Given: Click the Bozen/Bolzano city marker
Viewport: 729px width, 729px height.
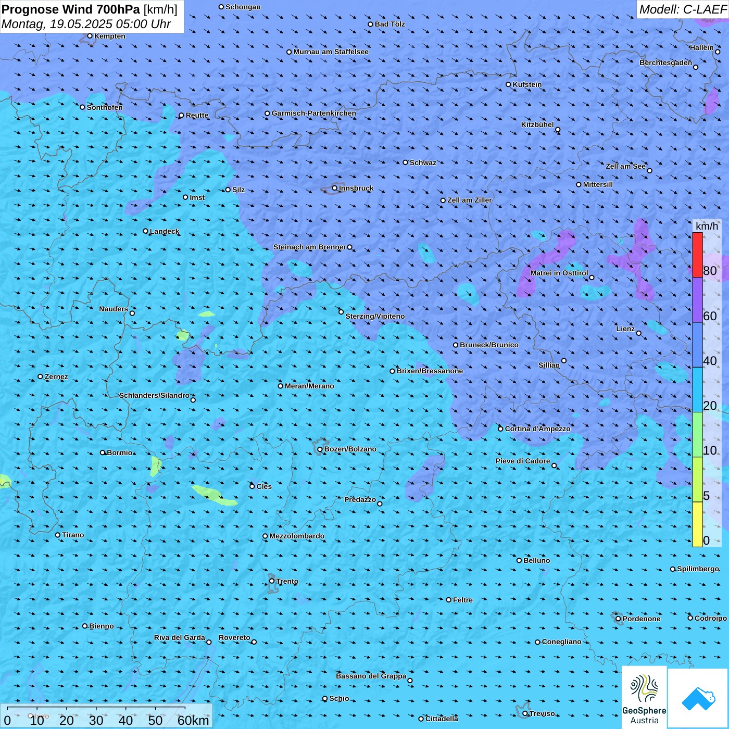Looking at the screenshot, I should 320,449.
